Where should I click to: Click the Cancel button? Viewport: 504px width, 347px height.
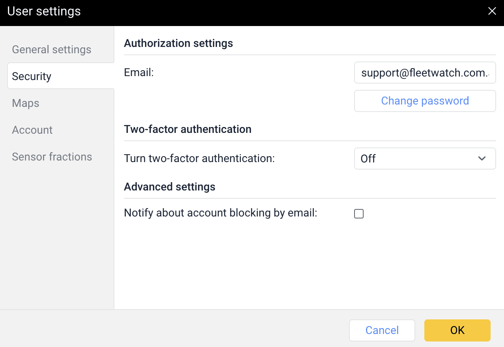(382, 330)
